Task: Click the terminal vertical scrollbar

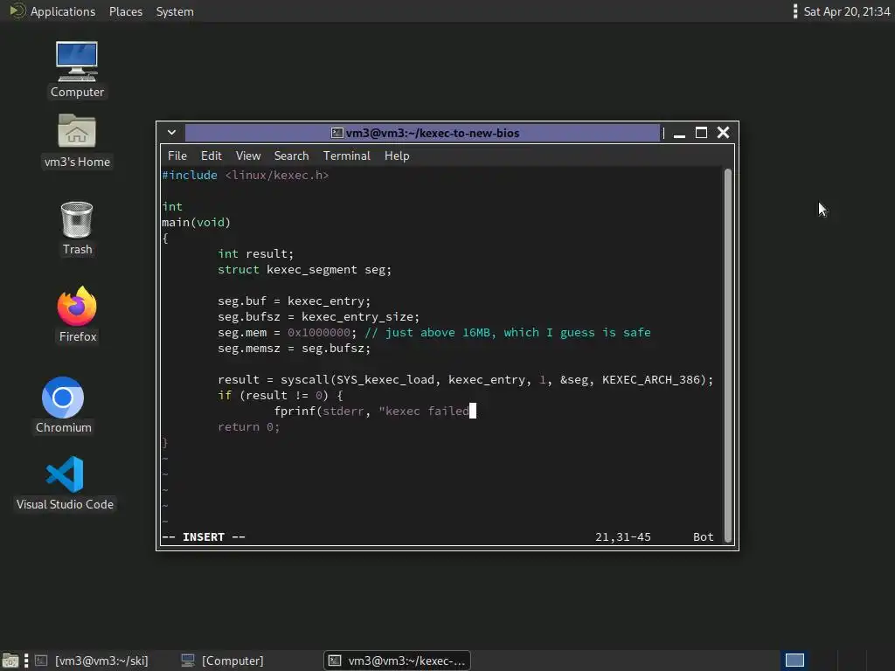Action: (728, 355)
